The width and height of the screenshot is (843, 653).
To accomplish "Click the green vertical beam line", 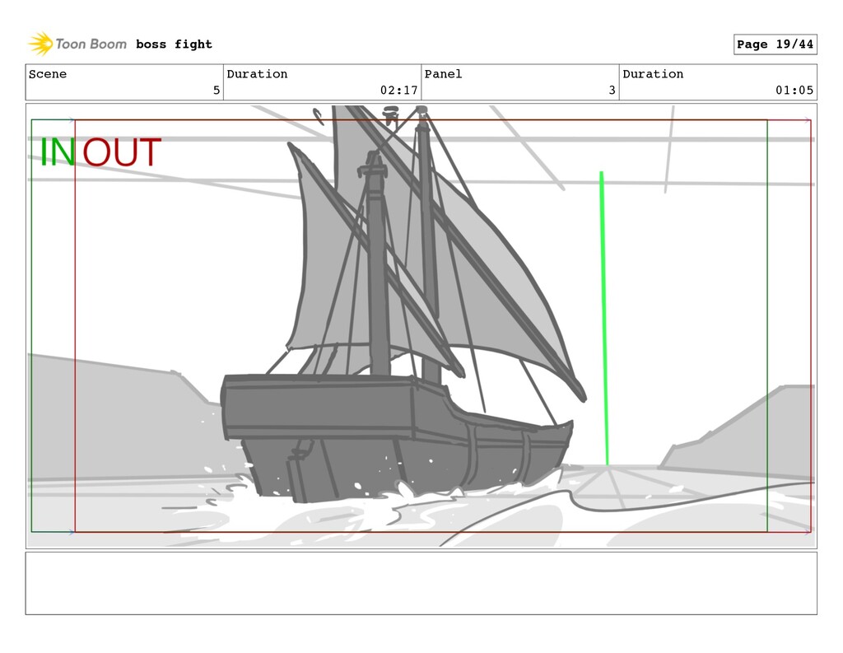I will 604,319.
